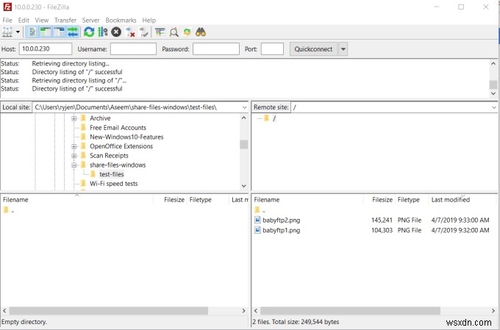Click local file list horizontal scrollbar
The image size is (500, 330).
coord(109,311)
